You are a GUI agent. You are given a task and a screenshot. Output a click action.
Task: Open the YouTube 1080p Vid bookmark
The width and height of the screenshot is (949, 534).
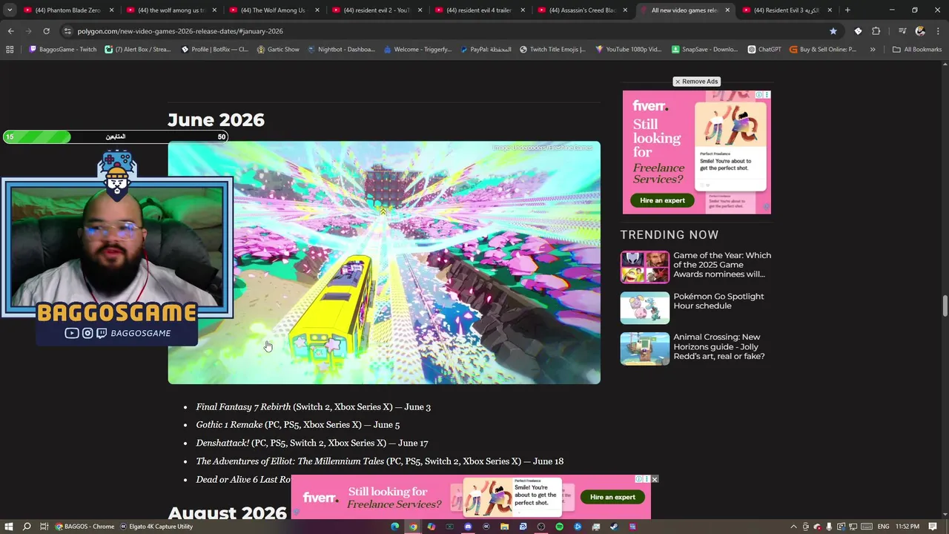(x=628, y=50)
